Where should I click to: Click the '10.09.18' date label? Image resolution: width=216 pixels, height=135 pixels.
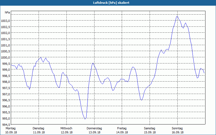(x=11, y=132)
